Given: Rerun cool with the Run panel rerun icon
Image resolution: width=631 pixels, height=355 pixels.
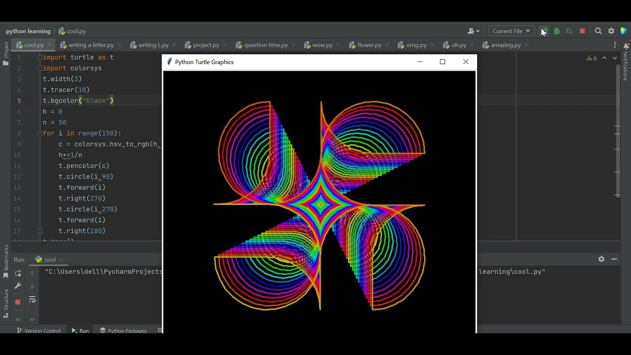Looking at the screenshot, I should (x=18, y=273).
